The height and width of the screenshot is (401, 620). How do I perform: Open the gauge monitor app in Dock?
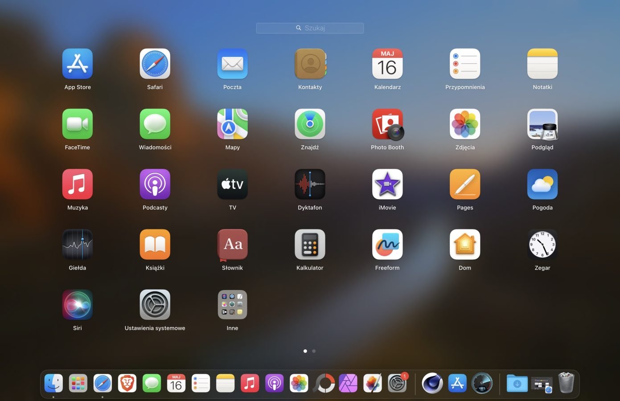pos(482,383)
